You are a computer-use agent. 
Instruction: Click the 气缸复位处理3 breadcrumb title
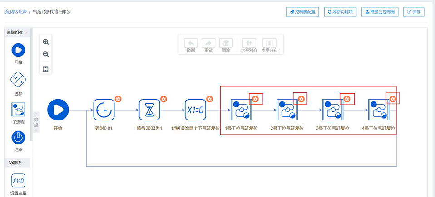(x=51, y=12)
